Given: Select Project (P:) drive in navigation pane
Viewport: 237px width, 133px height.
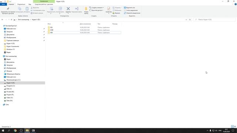Looking at the screenshot, I should pyautogui.click(x=10, y=95).
